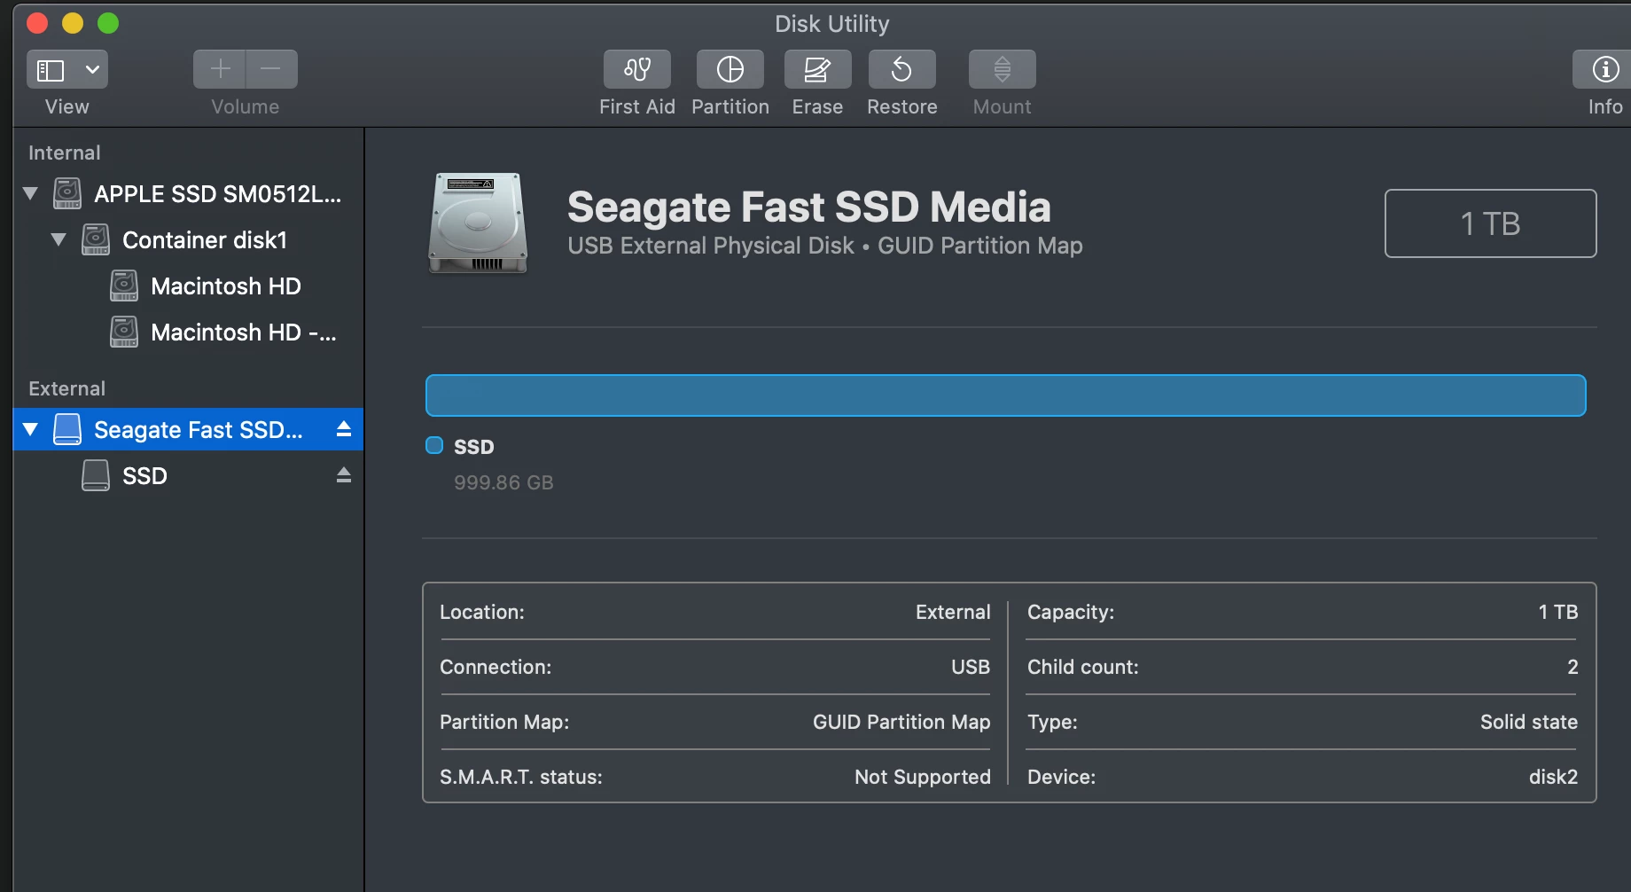Click the Restore toolbar icon
Image resolution: width=1631 pixels, height=892 pixels.
tap(901, 69)
